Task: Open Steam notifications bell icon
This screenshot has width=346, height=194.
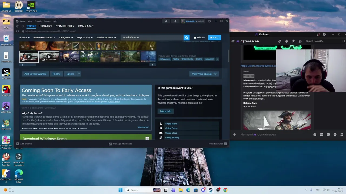Action: coord(175,21)
